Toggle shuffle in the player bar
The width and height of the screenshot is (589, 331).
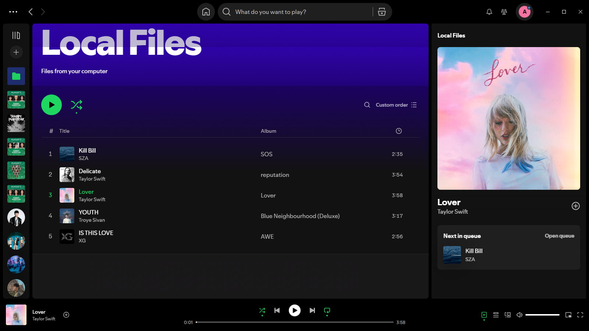(262, 311)
